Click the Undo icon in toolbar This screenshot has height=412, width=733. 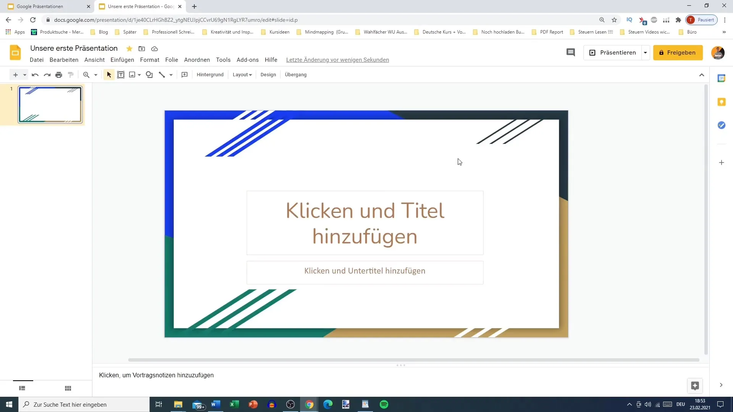34,74
